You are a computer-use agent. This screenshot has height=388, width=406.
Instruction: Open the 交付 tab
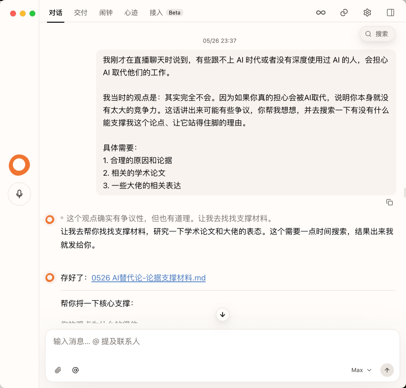(x=81, y=13)
